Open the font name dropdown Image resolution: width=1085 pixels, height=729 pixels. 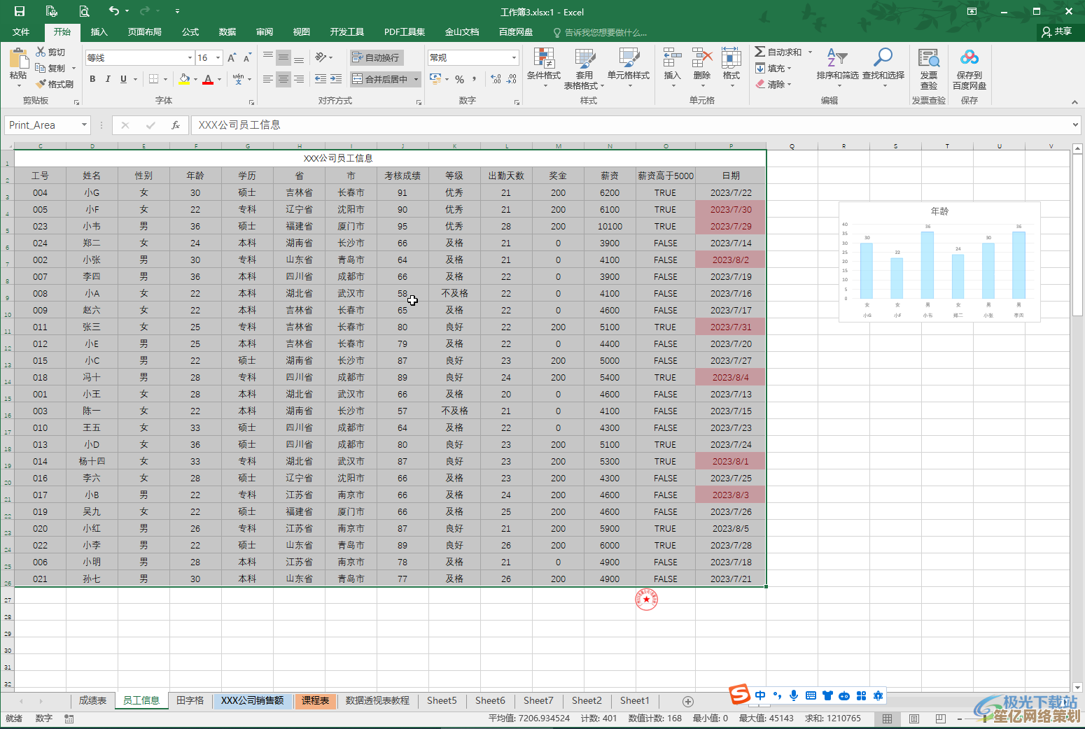coord(190,57)
